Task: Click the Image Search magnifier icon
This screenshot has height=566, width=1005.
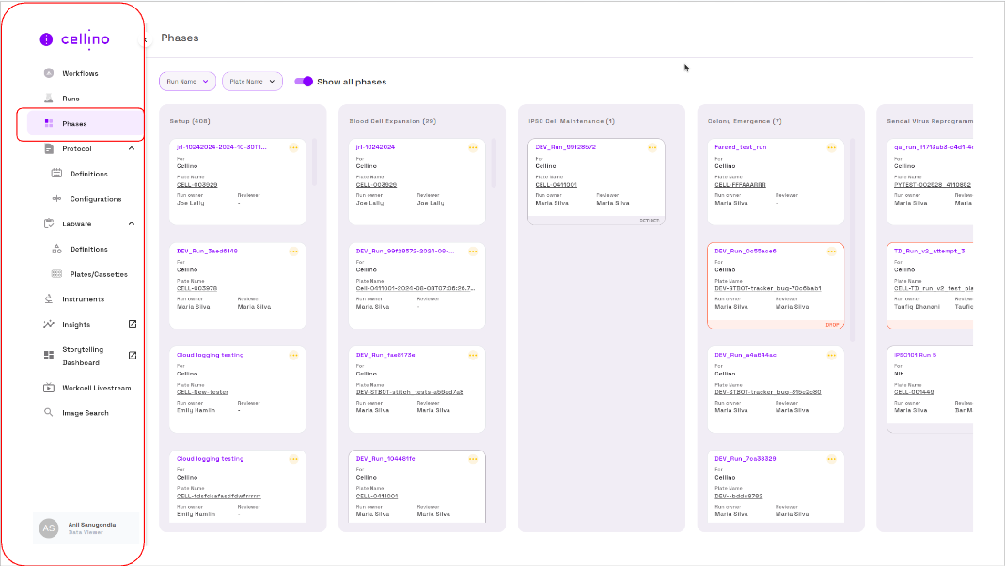Action: pyautogui.click(x=49, y=413)
